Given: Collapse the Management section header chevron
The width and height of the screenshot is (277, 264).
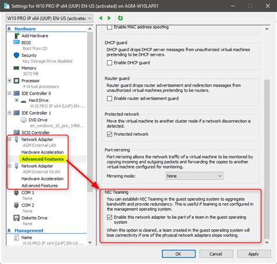Looking at the screenshot, I should 9,231.
